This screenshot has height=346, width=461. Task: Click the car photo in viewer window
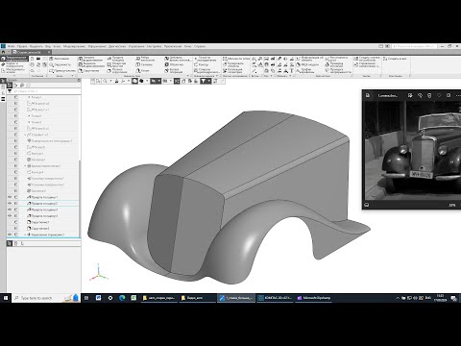(x=413, y=151)
